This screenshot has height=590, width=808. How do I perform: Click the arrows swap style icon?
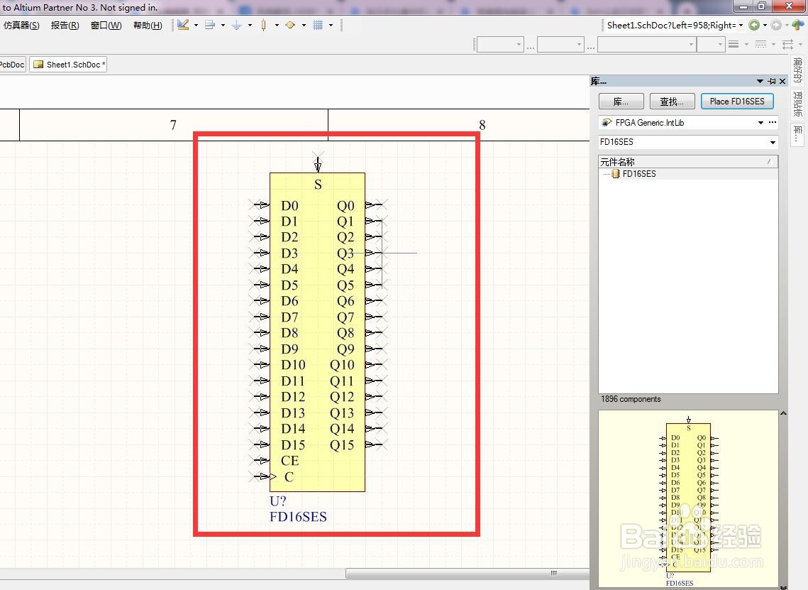click(788, 44)
